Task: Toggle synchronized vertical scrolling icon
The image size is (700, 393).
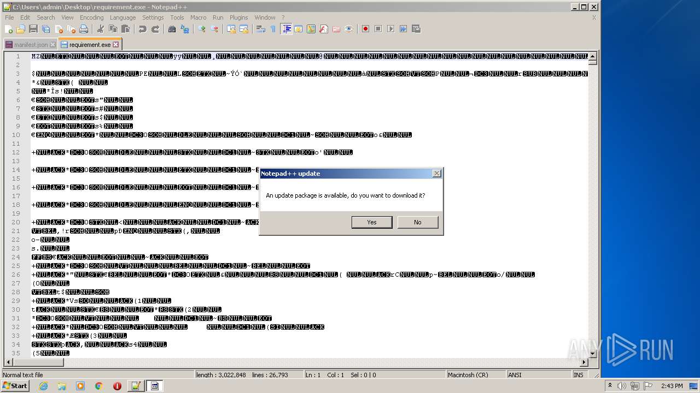Action: pyautogui.click(x=231, y=29)
